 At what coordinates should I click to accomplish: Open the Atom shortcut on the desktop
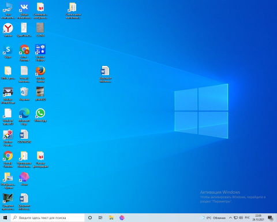click(x=24, y=179)
